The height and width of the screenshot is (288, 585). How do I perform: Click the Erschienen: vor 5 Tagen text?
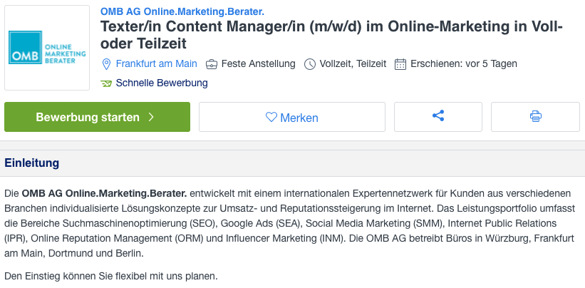click(x=464, y=64)
